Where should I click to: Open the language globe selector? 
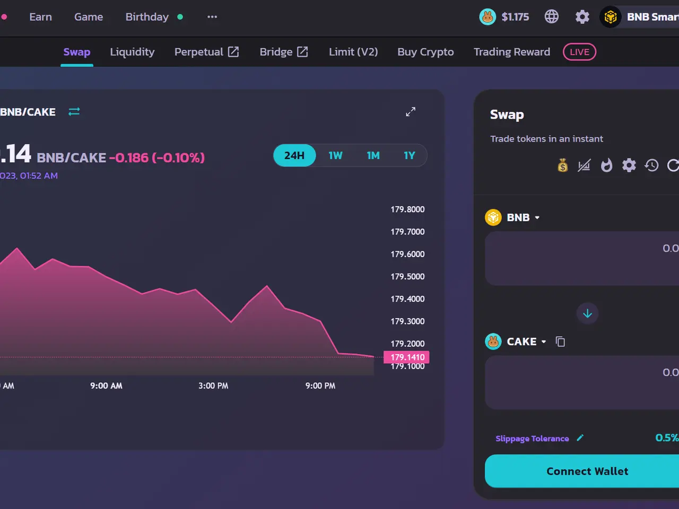coord(551,17)
